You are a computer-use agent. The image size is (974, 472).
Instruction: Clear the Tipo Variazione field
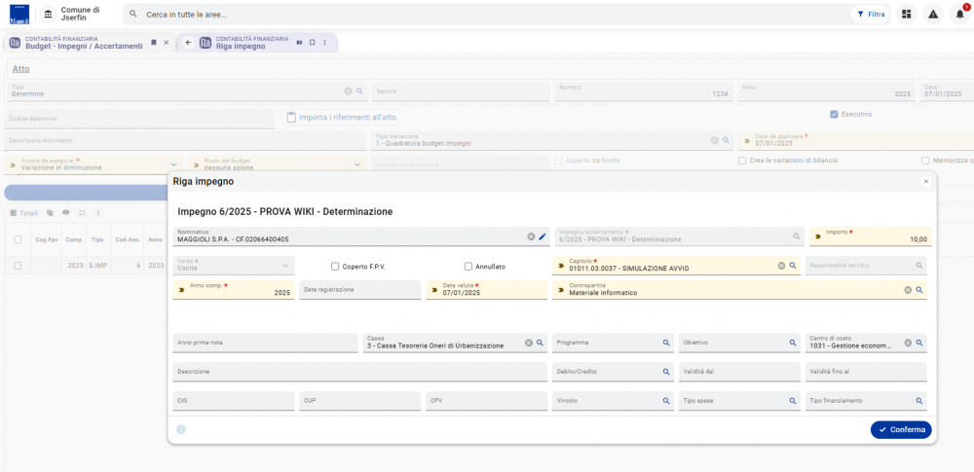pyautogui.click(x=714, y=140)
